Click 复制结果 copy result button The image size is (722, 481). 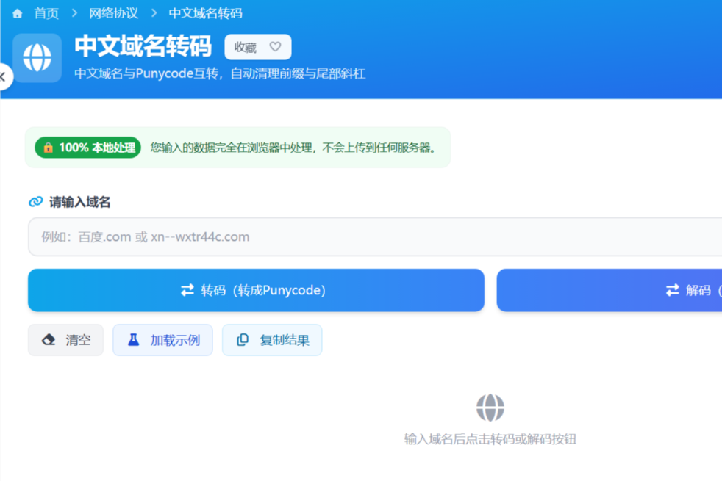tap(272, 340)
